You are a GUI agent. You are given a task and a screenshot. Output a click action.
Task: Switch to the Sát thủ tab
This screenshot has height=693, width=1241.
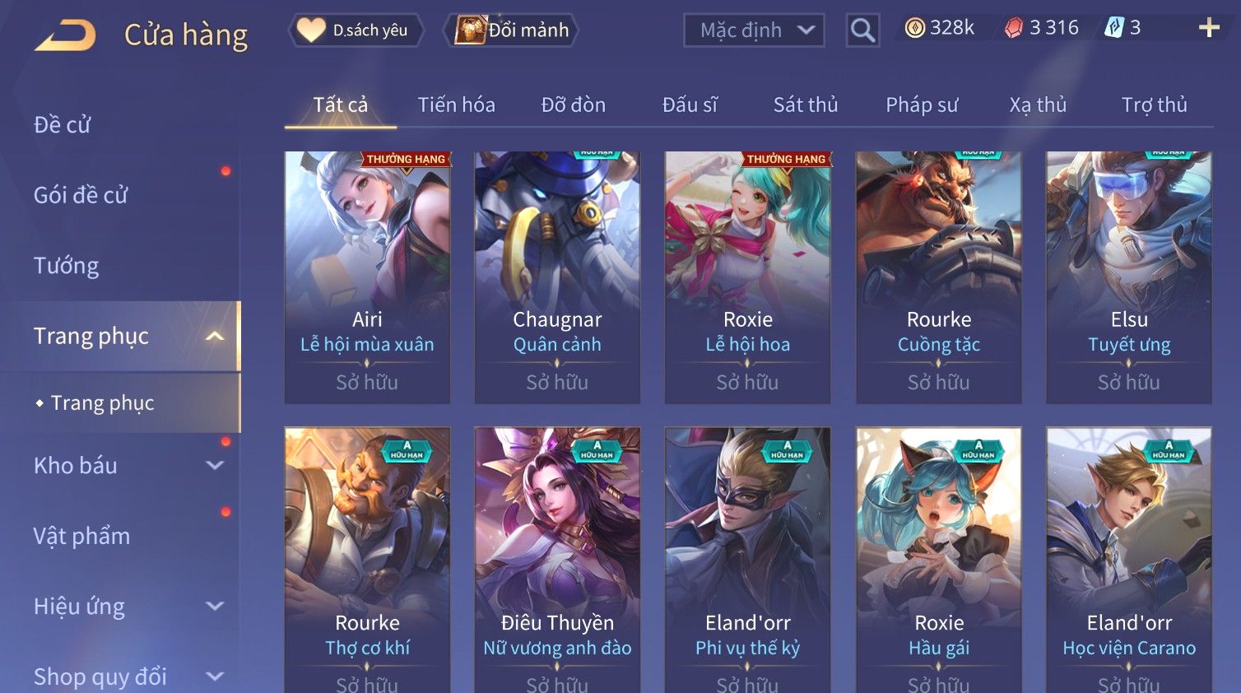click(806, 105)
